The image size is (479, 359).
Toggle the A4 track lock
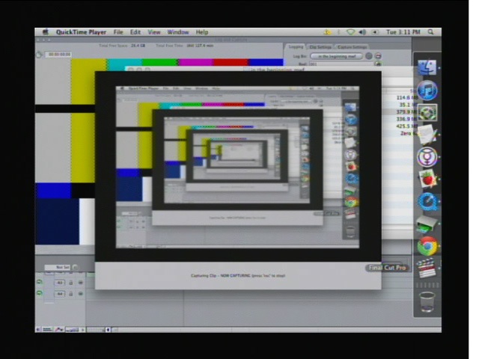coord(70,294)
